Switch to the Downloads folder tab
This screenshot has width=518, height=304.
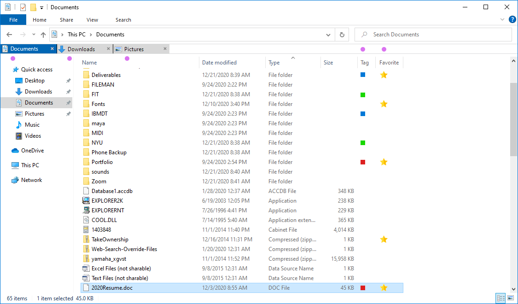[81, 49]
